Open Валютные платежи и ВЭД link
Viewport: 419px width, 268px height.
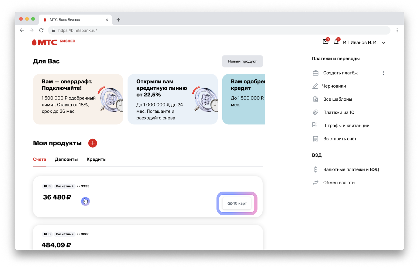pos(351,169)
